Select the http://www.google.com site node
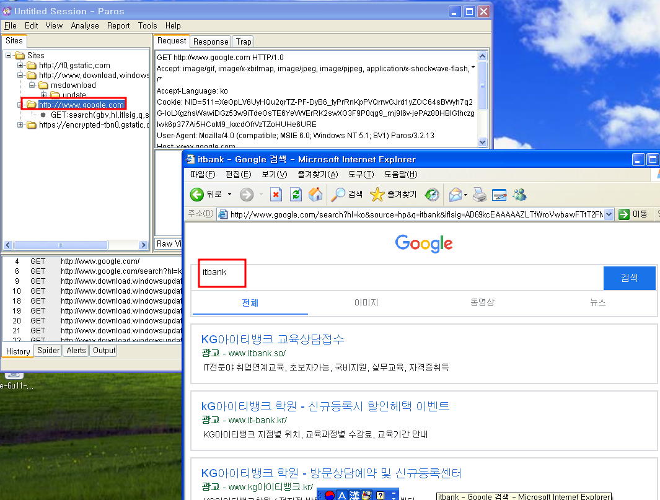The image size is (660, 500). 81,105
